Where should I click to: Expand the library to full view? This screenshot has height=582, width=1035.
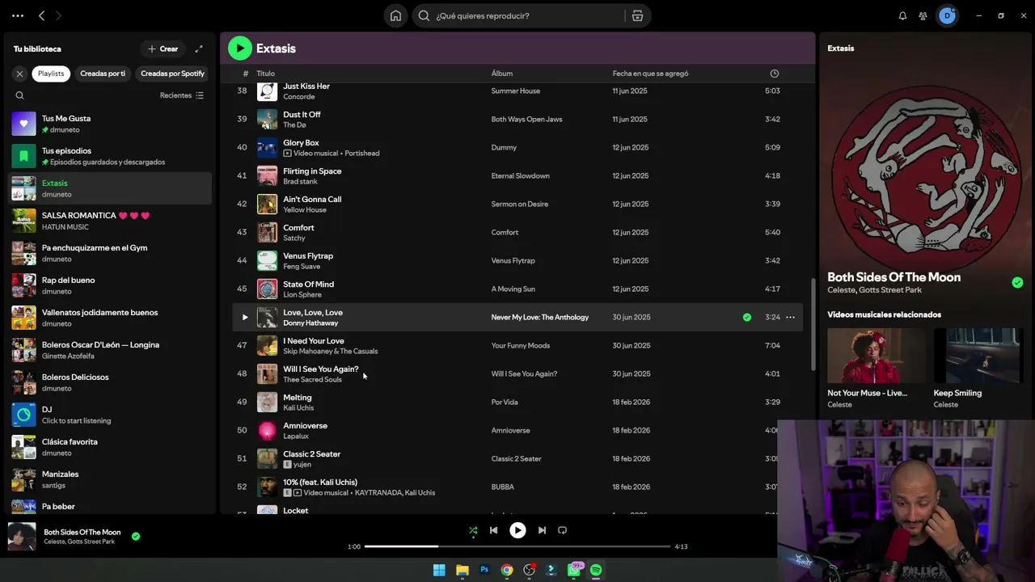[x=199, y=48]
